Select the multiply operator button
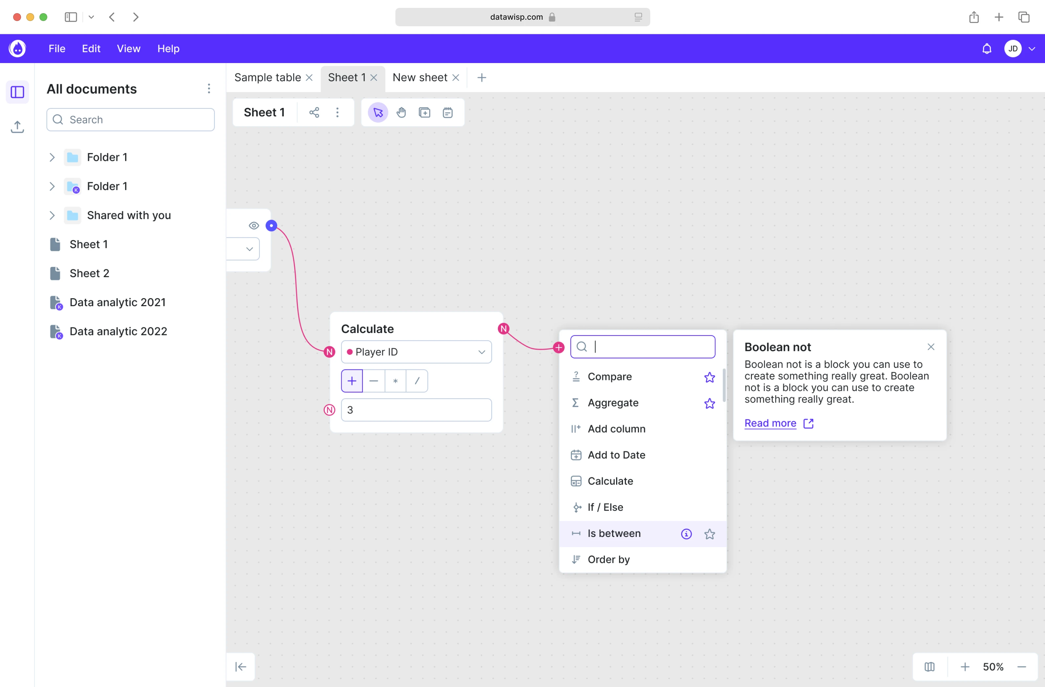The height and width of the screenshot is (687, 1045). pyautogui.click(x=395, y=381)
